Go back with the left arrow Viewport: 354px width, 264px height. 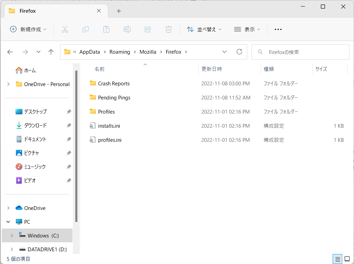(10, 52)
